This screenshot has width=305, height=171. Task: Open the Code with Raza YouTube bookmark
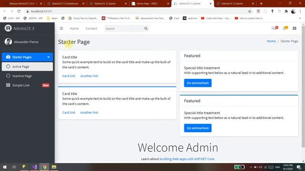point(216,18)
